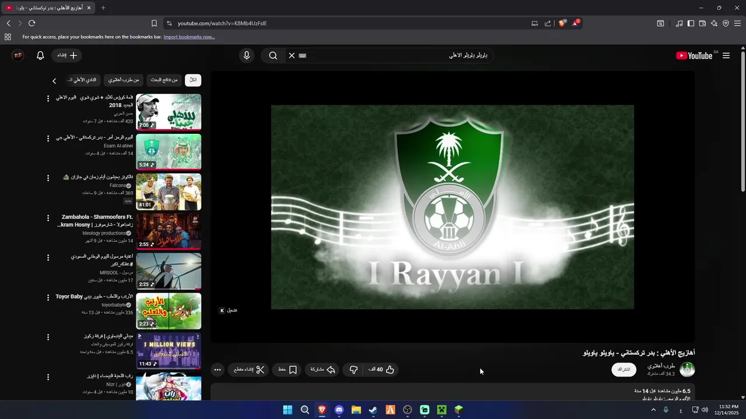Click the voice search microphone icon
Image resolution: width=746 pixels, height=419 pixels.
(247, 55)
